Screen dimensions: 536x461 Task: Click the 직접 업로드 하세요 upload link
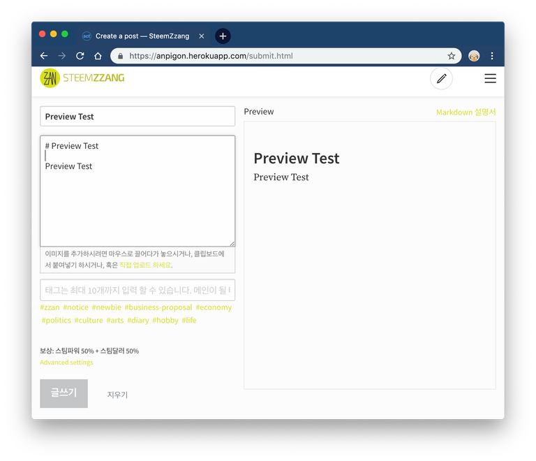(x=145, y=265)
